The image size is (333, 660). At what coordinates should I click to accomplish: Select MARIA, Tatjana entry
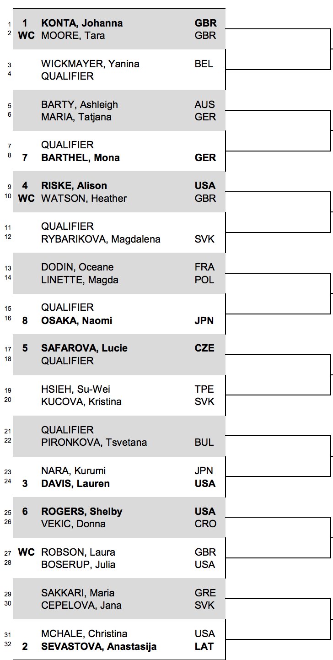coord(76,117)
